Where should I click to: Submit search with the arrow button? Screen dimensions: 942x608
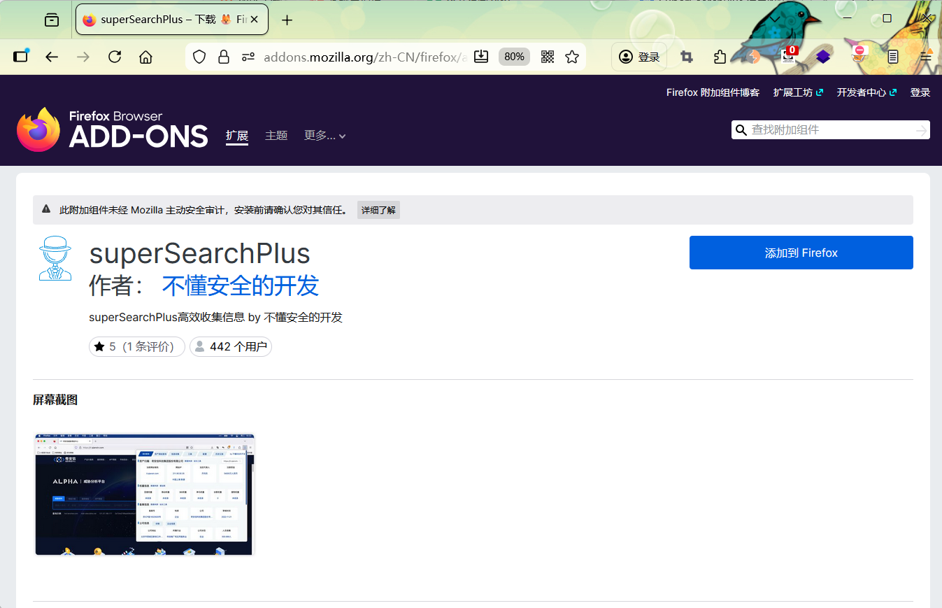click(922, 130)
